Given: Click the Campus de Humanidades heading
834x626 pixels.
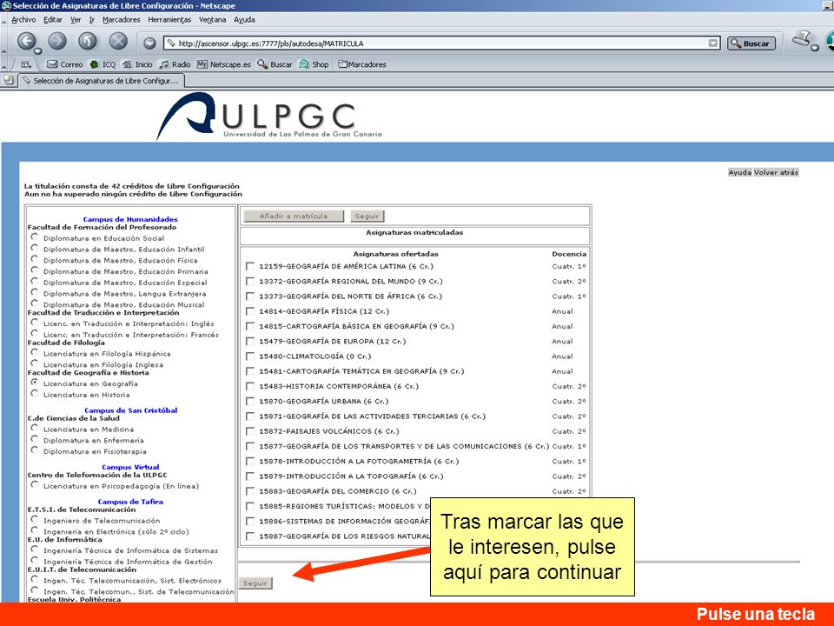Looking at the screenshot, I should 130,219.
